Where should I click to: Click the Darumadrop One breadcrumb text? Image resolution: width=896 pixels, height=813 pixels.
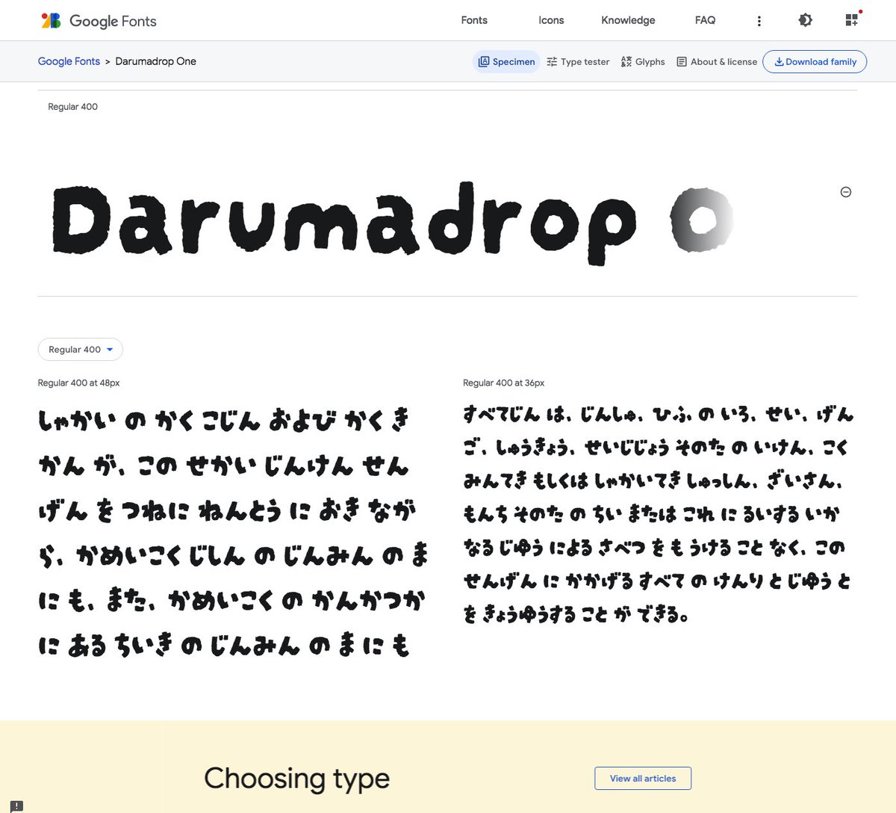(x=155, y=61)
